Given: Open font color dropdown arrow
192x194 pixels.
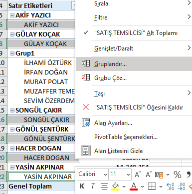Looking at the screenshot, I should coord(142,186).
